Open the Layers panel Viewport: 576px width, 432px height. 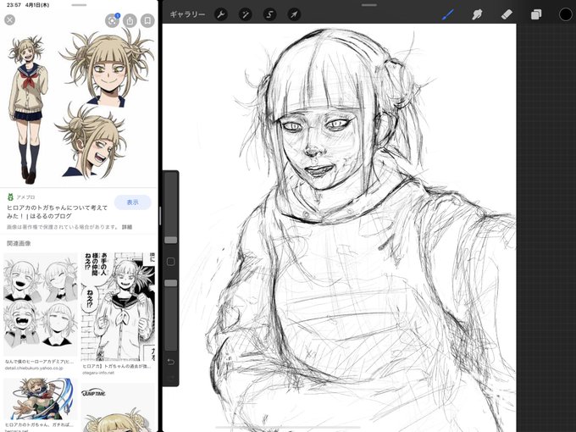(x=536, y=14)
